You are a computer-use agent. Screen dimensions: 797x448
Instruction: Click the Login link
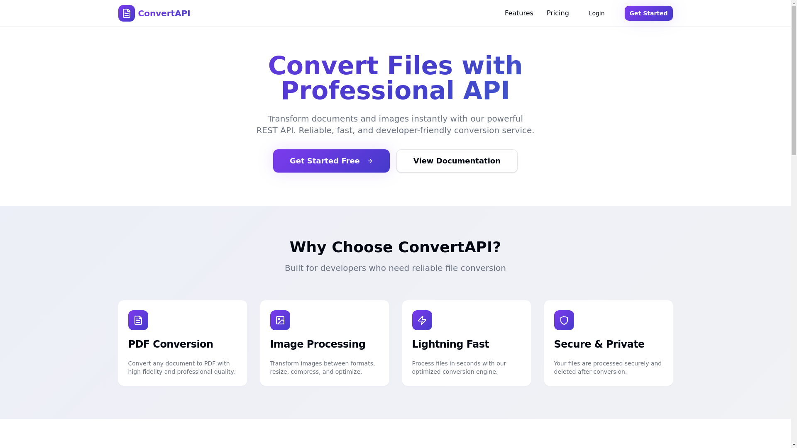597,13
